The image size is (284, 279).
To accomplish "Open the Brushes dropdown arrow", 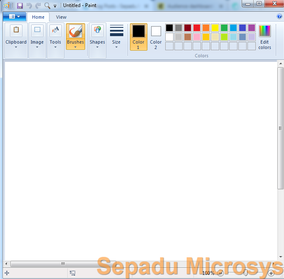I will click(75, 47).
